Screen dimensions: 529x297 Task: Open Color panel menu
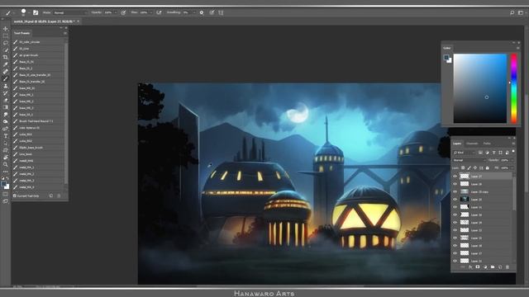518,48
